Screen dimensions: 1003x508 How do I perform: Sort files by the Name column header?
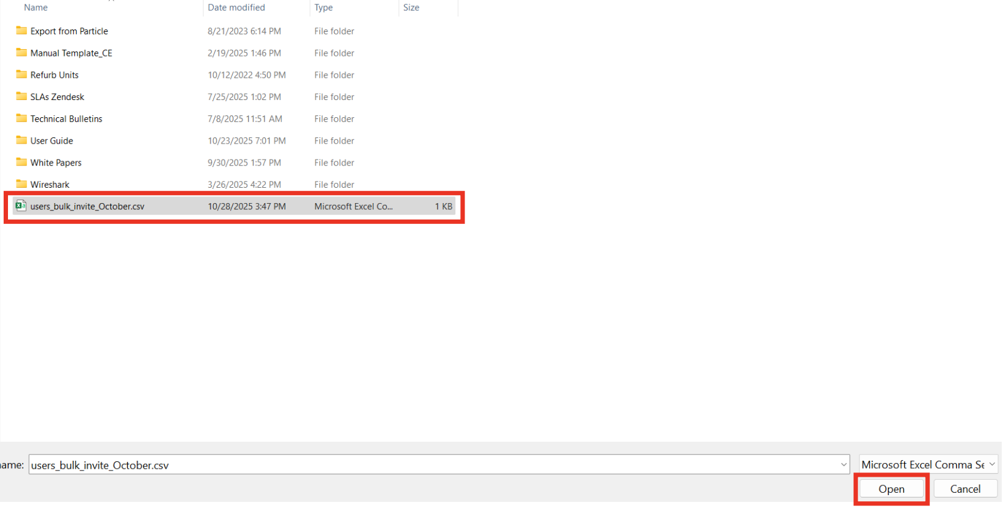[36, 7]
